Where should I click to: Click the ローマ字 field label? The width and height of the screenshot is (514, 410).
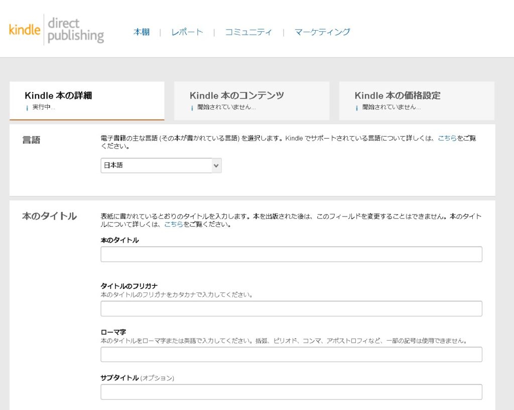coord(113,332)
